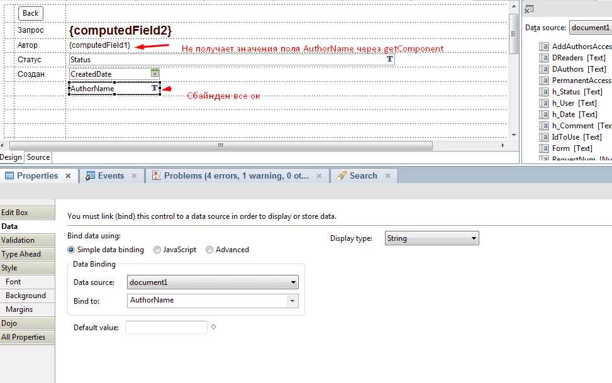Click the diamond icon next to Default value
The width and height of the screenshot is (612, 383).
[x=213, y=327]
